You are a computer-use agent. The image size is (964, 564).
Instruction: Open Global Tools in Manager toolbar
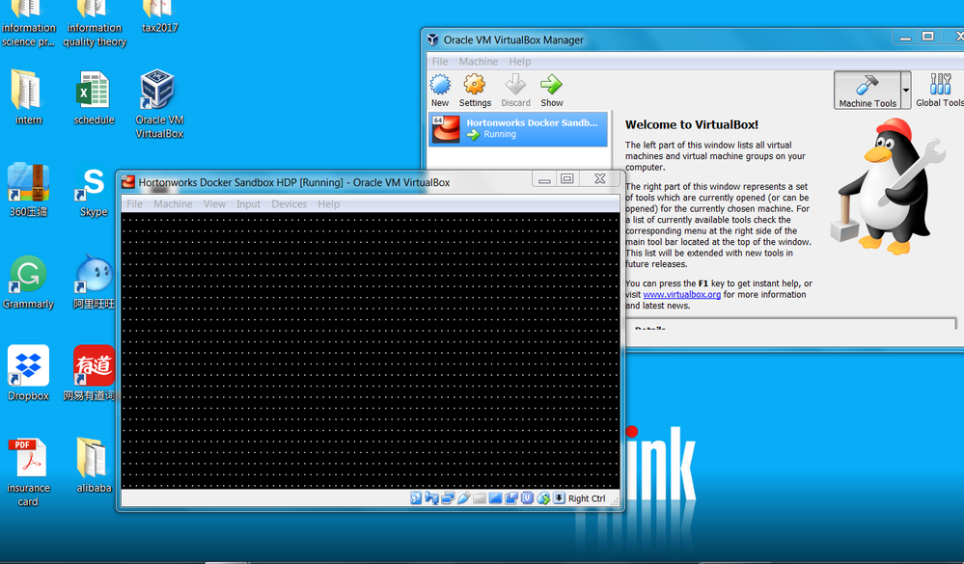coord(940,90)
